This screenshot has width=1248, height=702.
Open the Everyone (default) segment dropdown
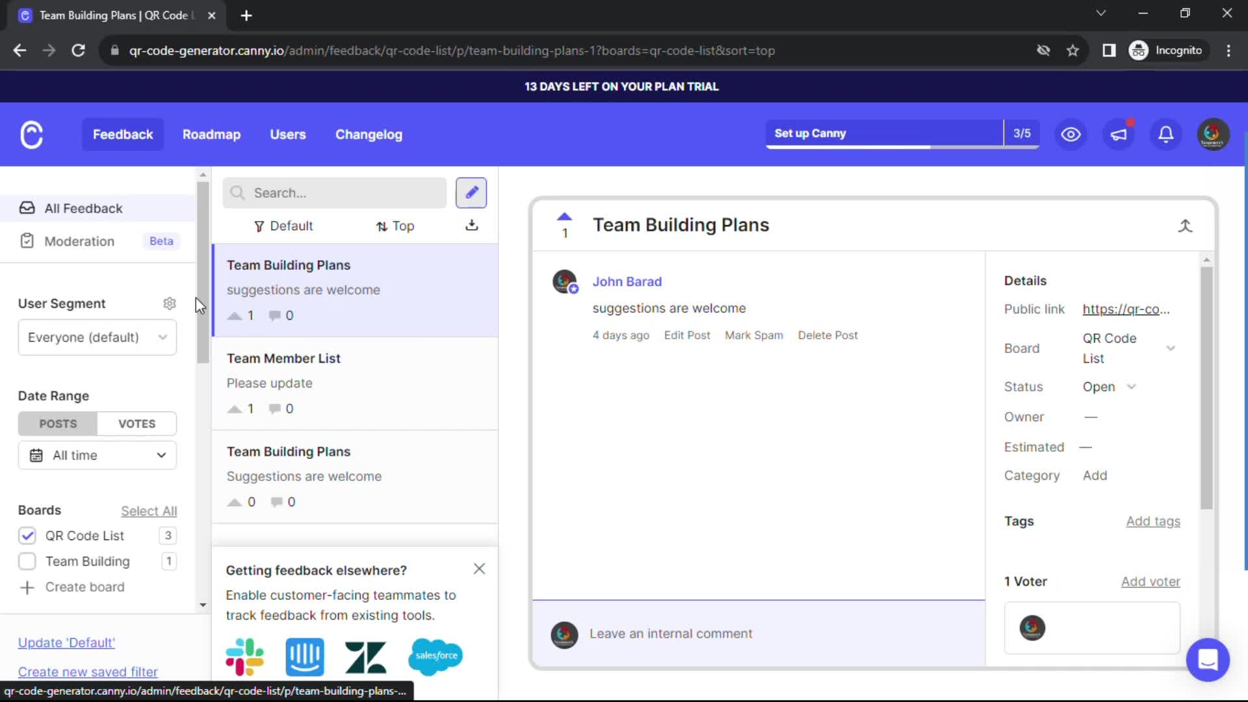tap(97, 337)
